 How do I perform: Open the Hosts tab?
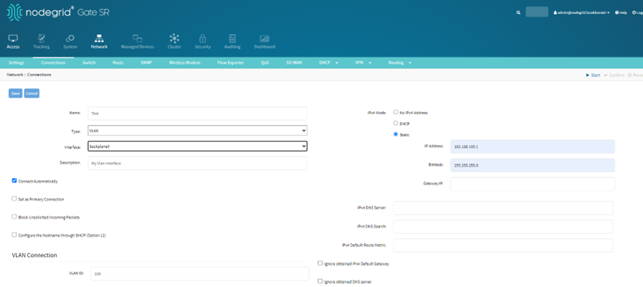[x=118, y=62]
